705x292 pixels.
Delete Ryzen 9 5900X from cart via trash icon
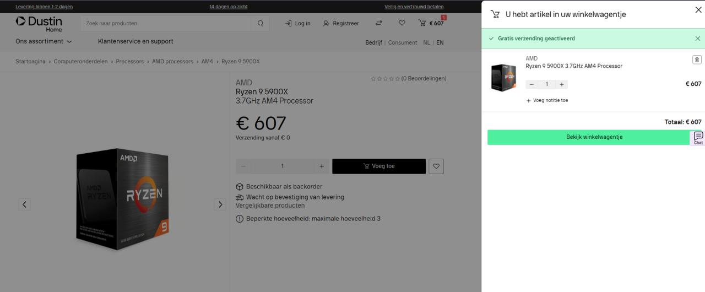tap(697, 60)
